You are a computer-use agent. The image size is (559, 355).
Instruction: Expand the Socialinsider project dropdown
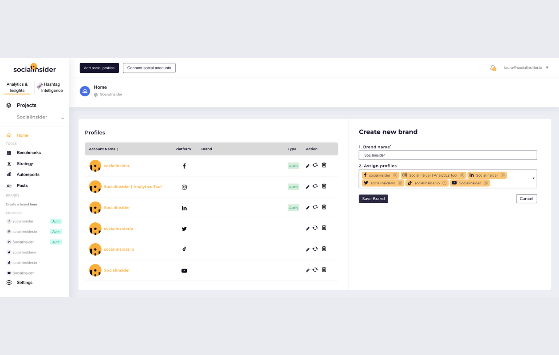pos(63,118)
